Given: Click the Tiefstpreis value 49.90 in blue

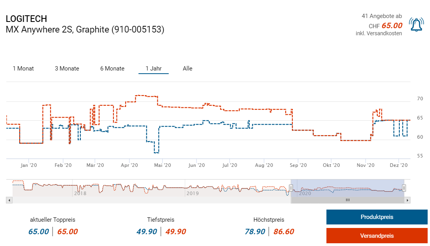Looking at the screenshot, I should point(147,232).
